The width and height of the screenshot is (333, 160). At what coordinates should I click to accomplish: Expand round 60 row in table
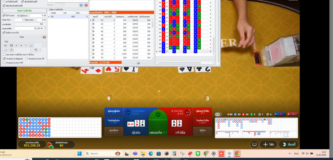(93, 35)
